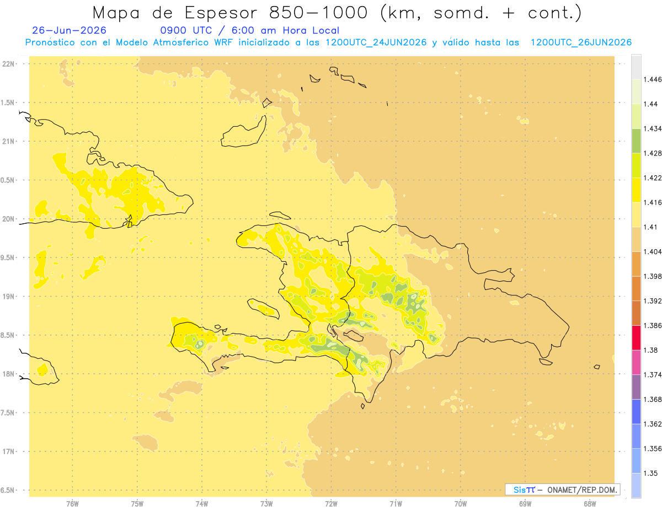Image resolution: width=662 pixels, height=511 pixels.
Task: Click the 68W longitude label
Action: pos(590,504)
